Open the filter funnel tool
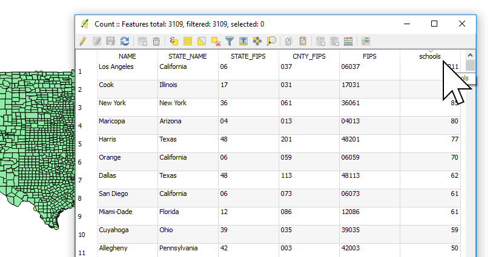 click(230, 41)
